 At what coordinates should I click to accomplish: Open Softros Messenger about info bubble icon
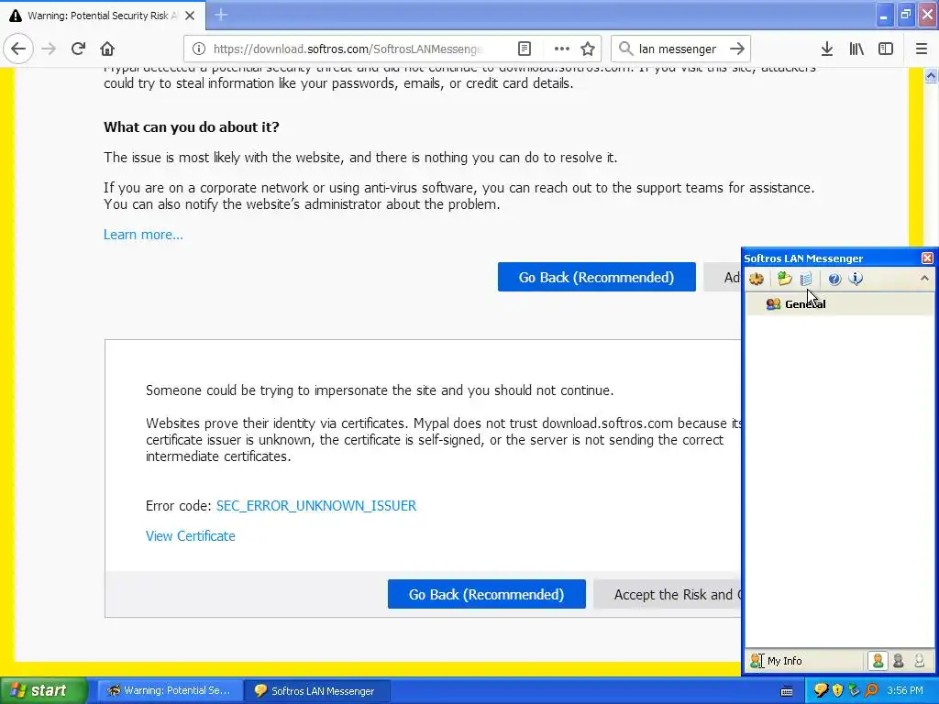click(x=856, y=279)
